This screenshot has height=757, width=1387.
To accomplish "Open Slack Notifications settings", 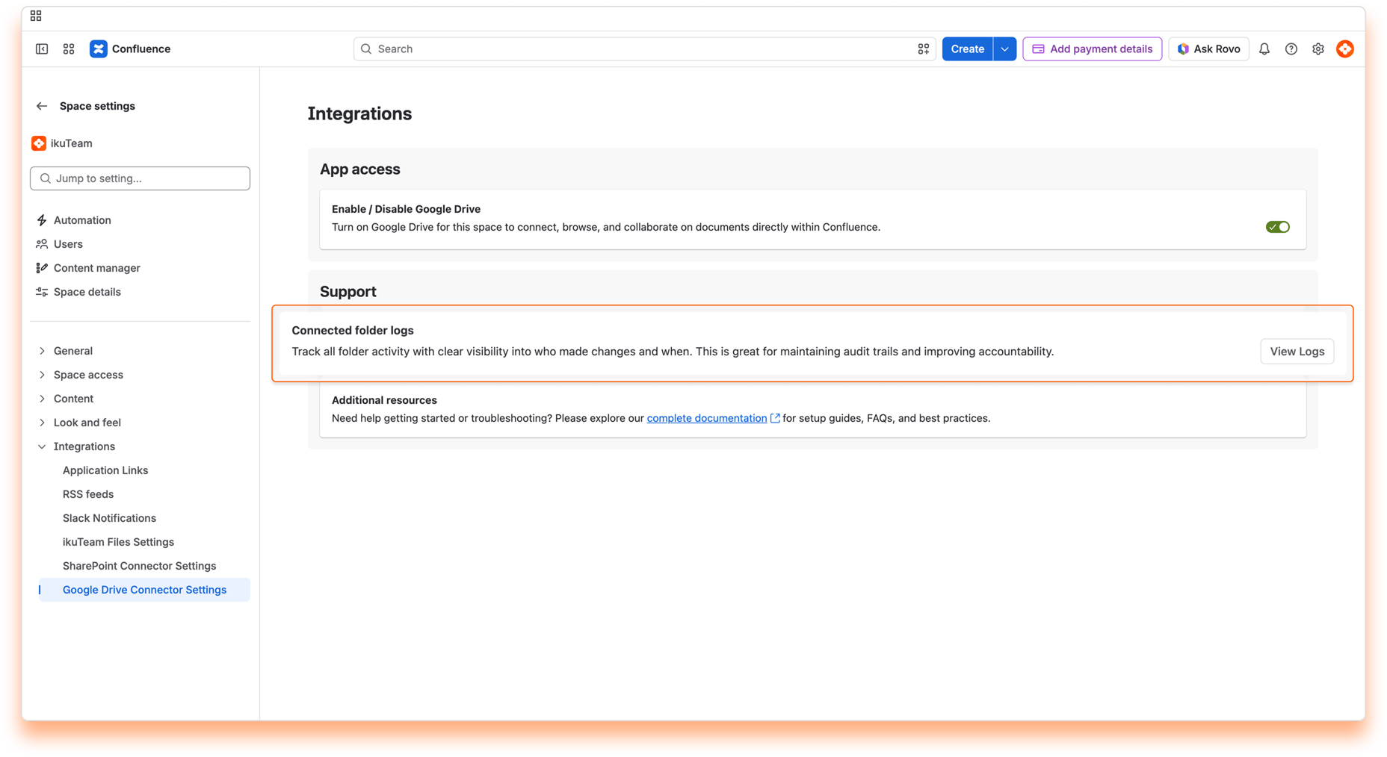I will (x=109, y=518).
